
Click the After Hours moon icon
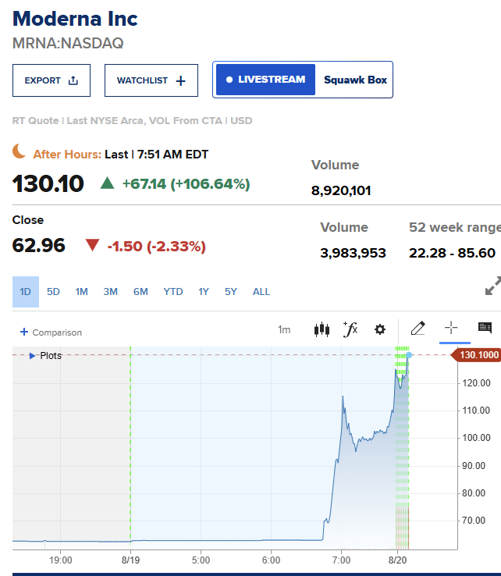(x=19, y=151)
